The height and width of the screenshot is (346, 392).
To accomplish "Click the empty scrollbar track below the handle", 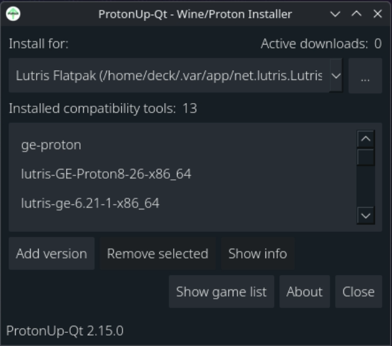I will point(366,186).
